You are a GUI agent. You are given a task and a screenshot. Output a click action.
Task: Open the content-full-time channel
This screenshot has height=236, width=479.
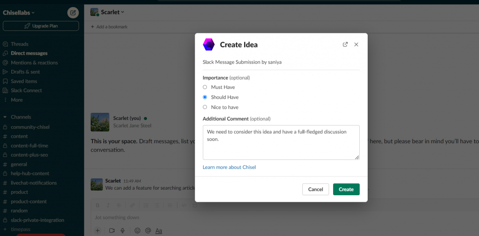29,146
